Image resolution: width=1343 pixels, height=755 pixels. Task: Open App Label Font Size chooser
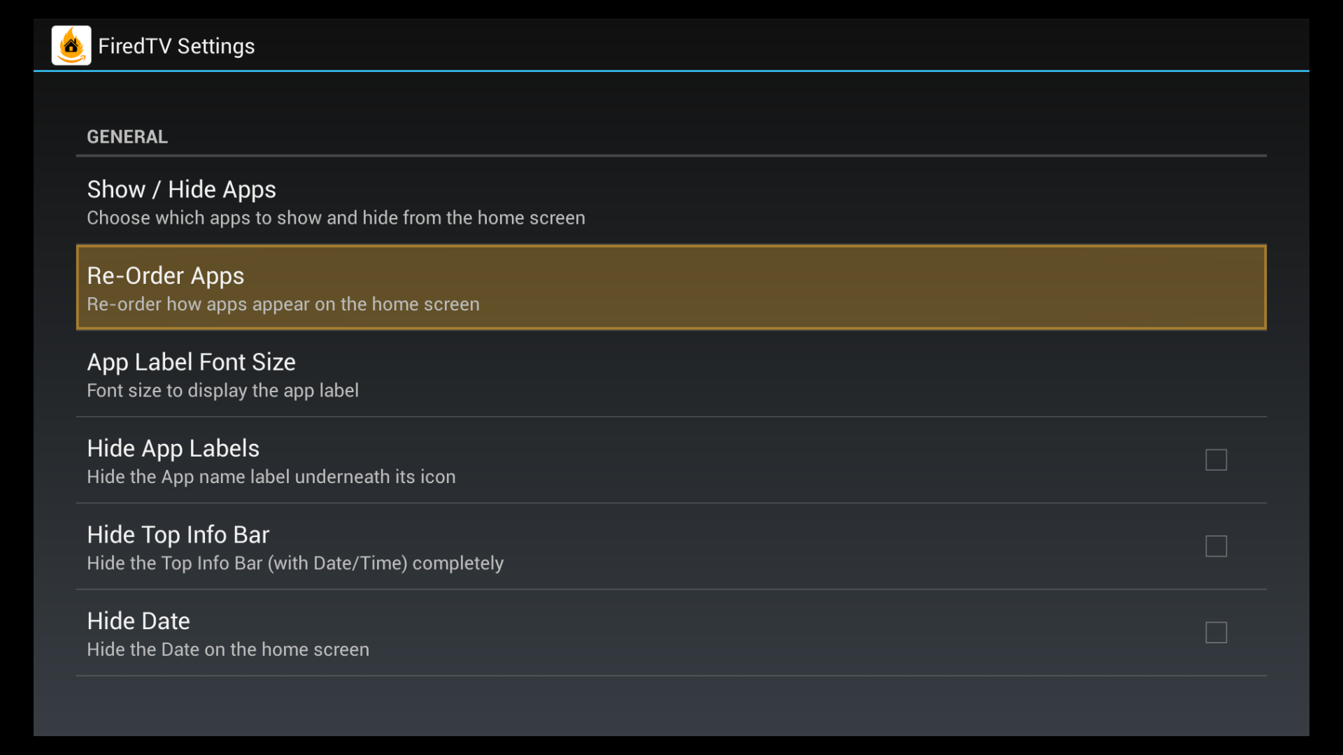tap(191, 362)
